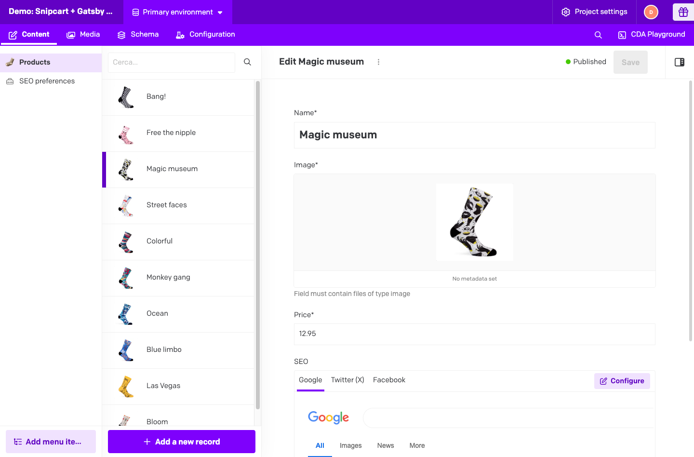Switch to the Twitter (X) SEO tab
The height and width of the screenshot is (457, 694).
pyautogui.click(x=347, y=380)
